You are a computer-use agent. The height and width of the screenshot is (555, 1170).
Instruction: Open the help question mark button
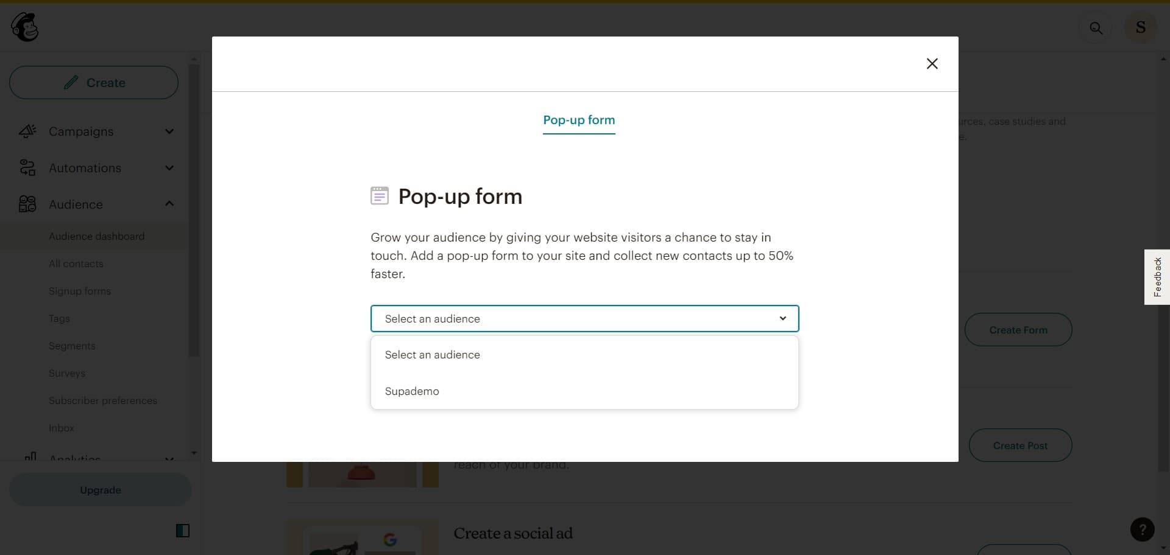1142,529
